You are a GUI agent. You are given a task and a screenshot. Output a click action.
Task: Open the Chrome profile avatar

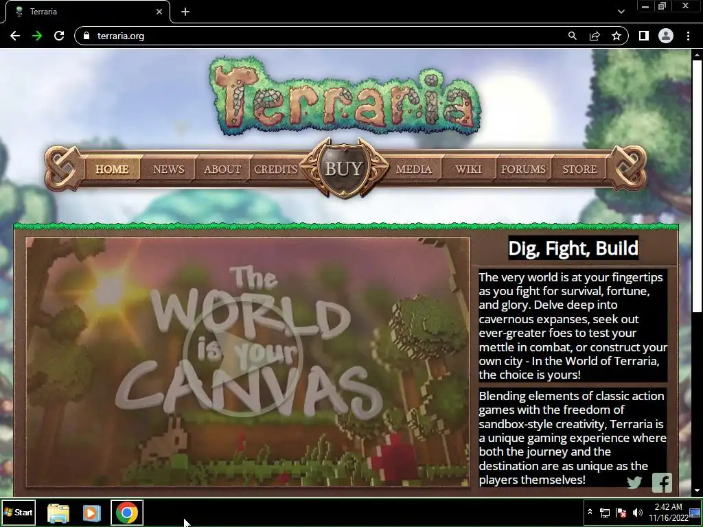click(666, 36)
